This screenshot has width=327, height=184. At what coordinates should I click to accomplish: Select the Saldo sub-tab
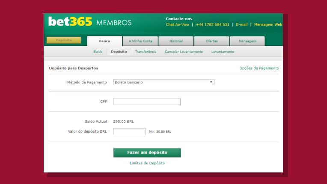[x=98, y=52]
